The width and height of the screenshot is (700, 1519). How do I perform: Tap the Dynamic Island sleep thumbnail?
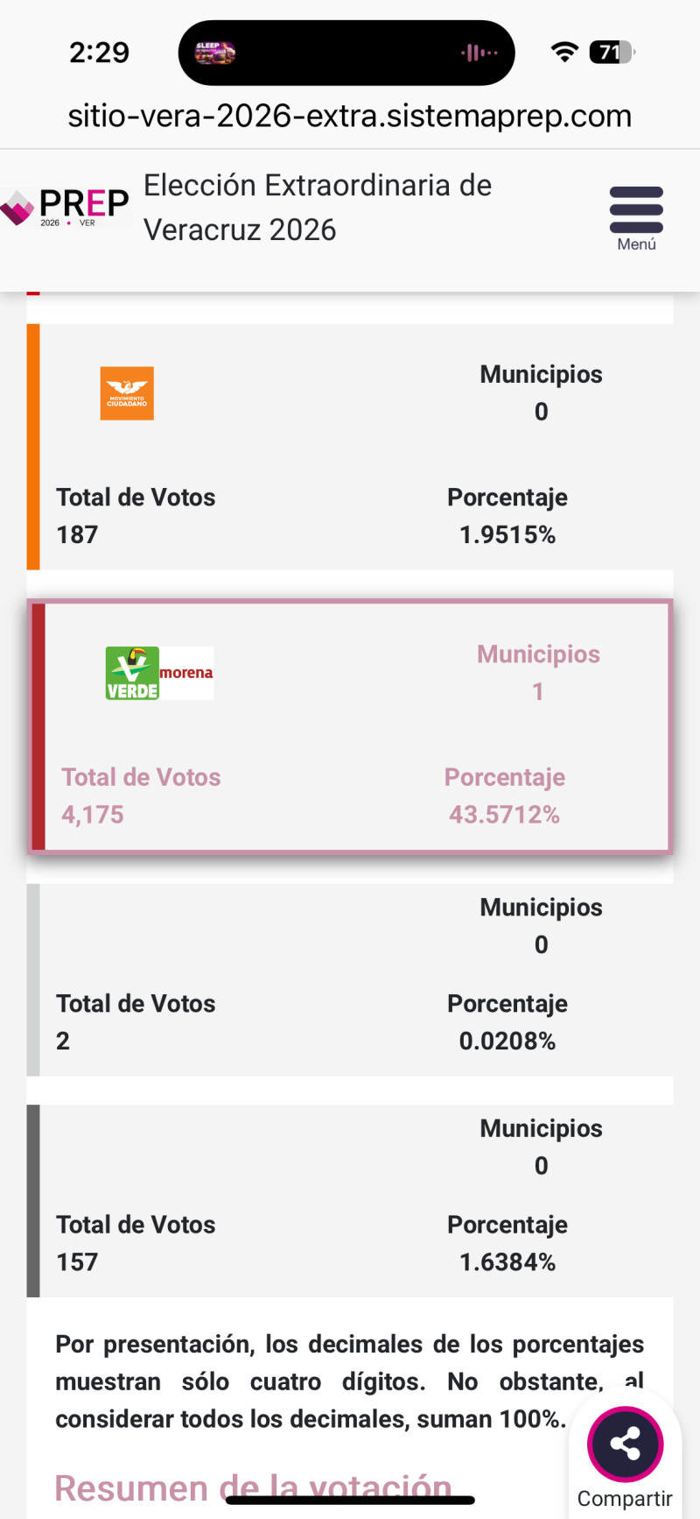(214, 53)
